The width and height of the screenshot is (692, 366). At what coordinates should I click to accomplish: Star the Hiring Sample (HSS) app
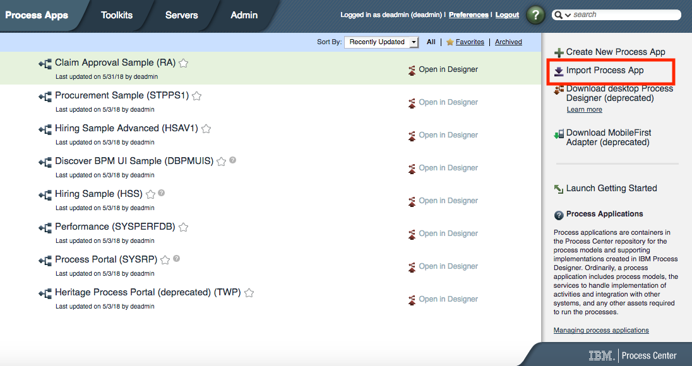(x=150, y=194)
